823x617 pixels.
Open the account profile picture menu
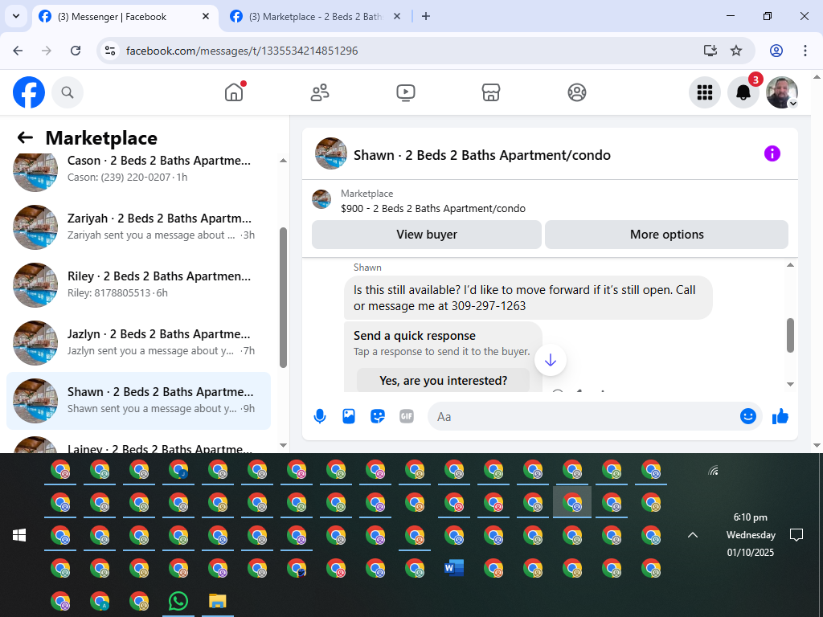coord(782,92)
